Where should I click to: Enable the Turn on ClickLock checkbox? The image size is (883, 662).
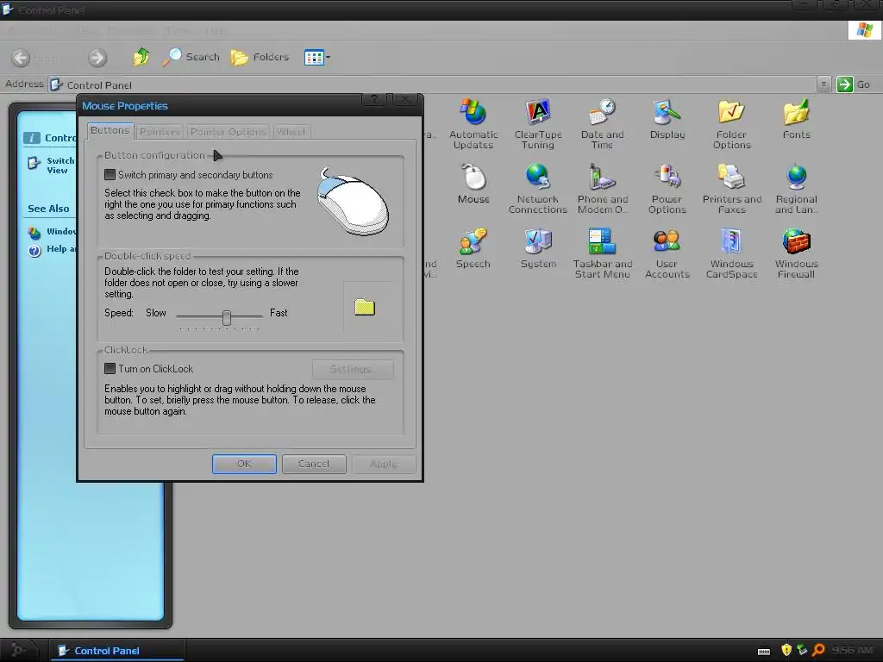(110, 369)
